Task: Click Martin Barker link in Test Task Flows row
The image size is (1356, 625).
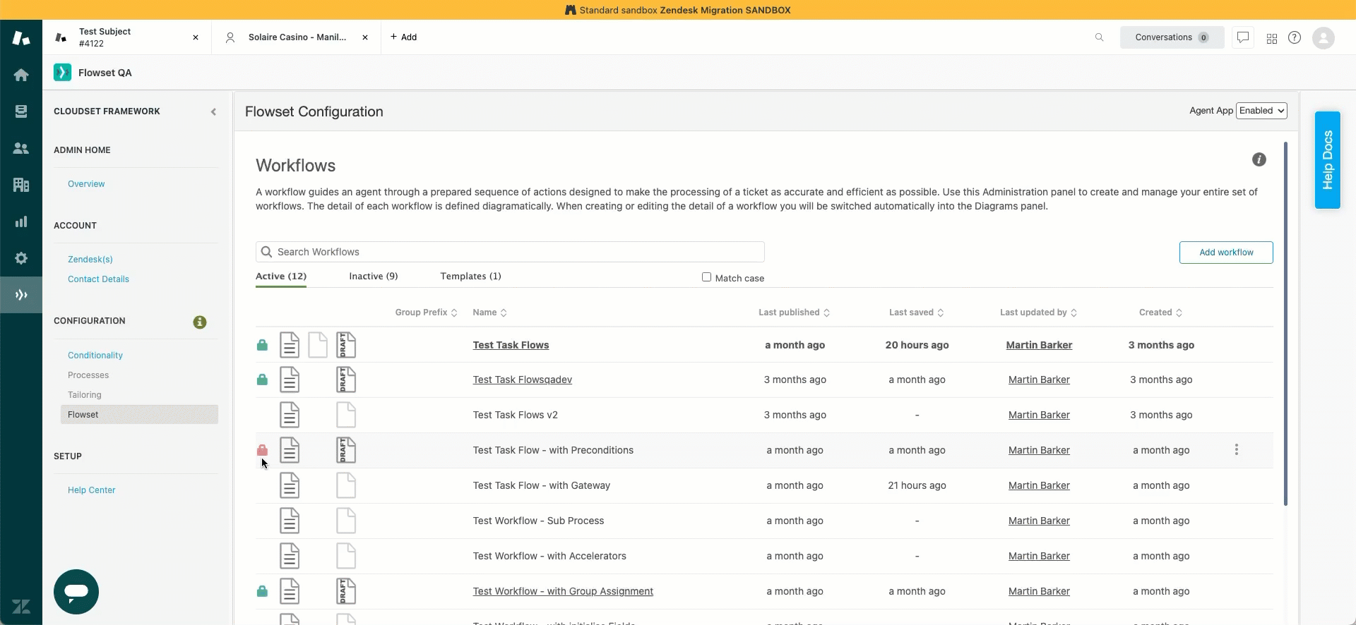Action: 1039,345
